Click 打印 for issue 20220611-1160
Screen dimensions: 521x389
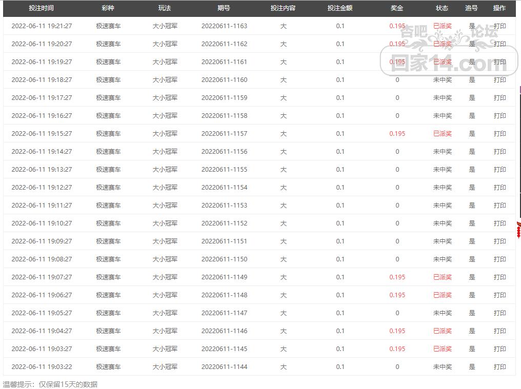(500, 80)
